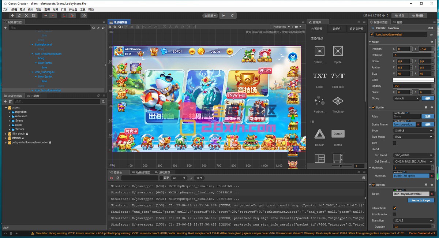Switch to the 云函数 tab
The height and width of the screenshot is (238, 439).
point(33,96)
